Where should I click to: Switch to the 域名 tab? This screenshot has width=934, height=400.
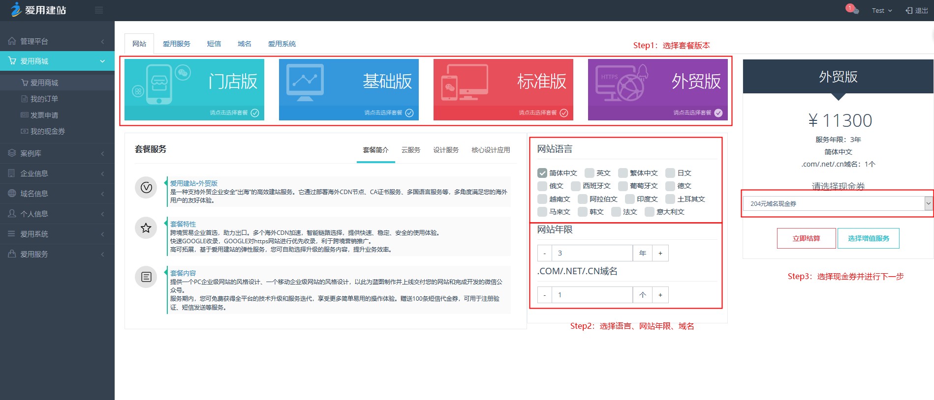click(245, 44)
